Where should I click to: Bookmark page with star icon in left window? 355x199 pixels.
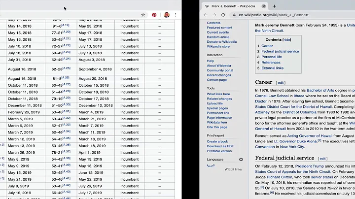143,15
